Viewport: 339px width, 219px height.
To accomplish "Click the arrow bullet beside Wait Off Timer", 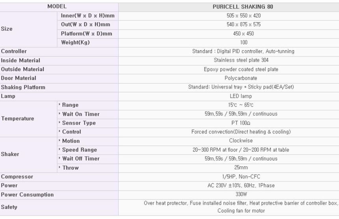I will pyautogui.click(x=60, y=159).
